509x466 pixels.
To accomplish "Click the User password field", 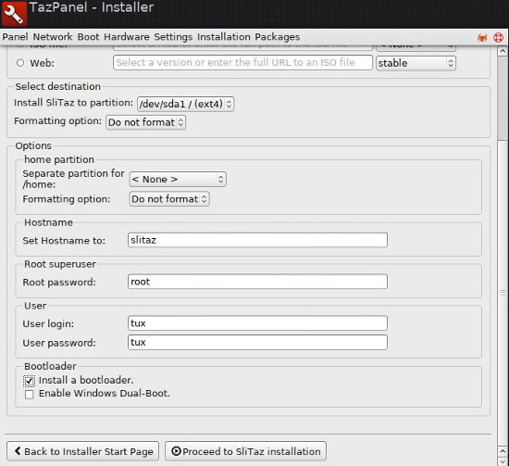I will point(257,342).
